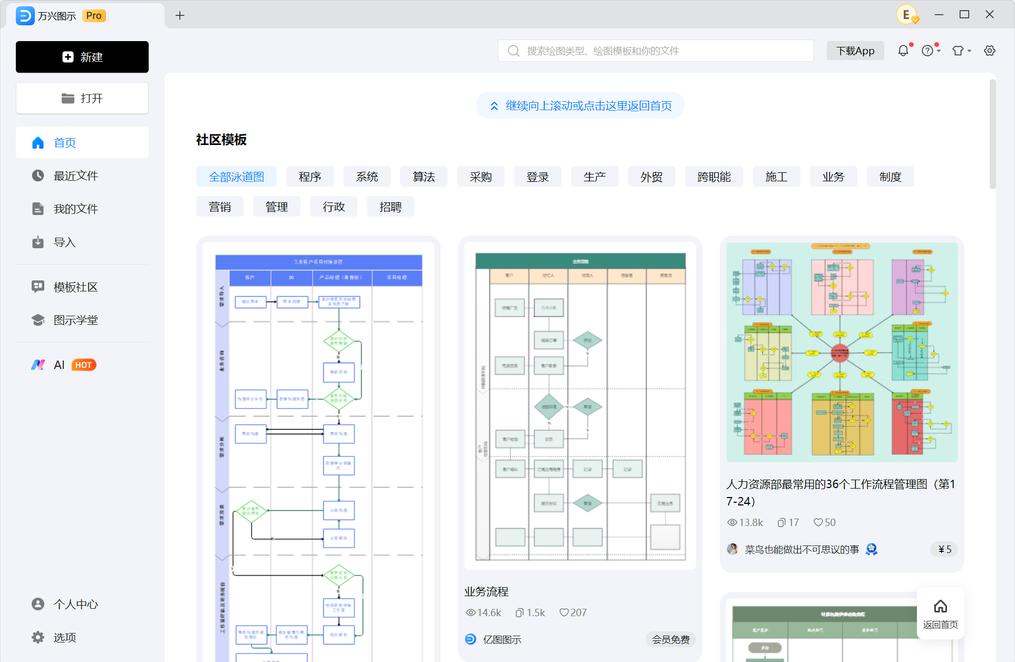Click the 万兴图示 app logo
The height and width of the screenshot is (662, 1015).
click(x=25, y=16)
